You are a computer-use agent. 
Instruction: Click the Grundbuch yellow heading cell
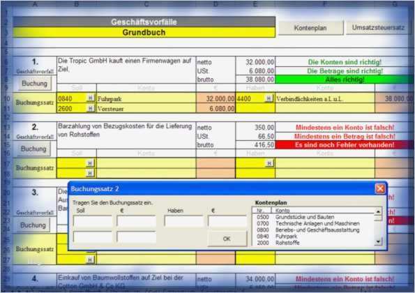coord(144,33)
